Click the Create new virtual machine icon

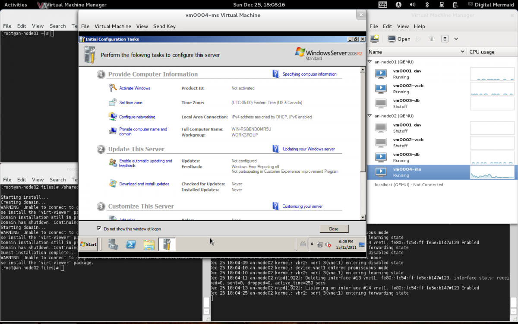coord(374,39)
